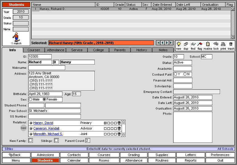The height and width of the screenshot is (165, 237).
Task: Open the Scholarship field
Action: pyautogui.click(x=183, y=86)
